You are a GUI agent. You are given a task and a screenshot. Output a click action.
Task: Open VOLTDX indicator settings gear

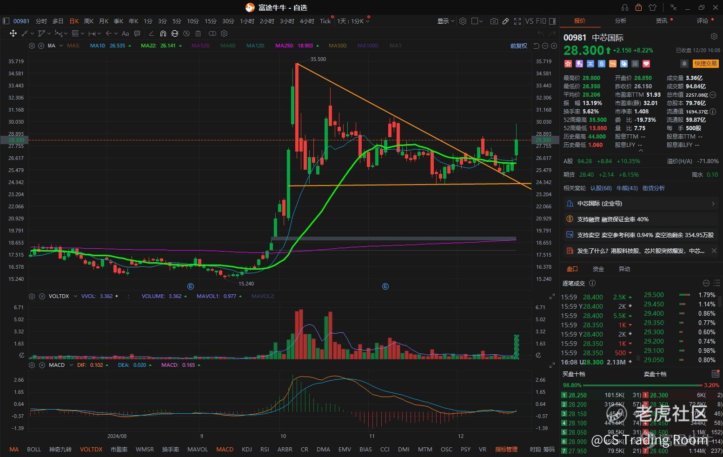pos(32,296)
